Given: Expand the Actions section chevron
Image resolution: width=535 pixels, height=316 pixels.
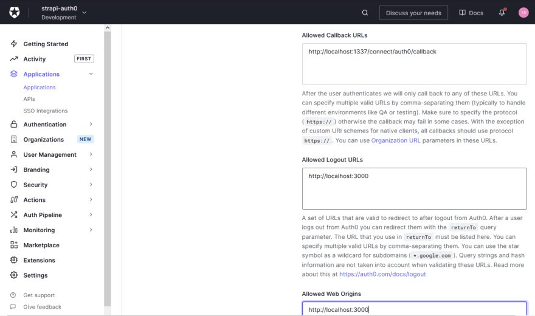Looking at the screenshot, I should (x=91, y=200).
